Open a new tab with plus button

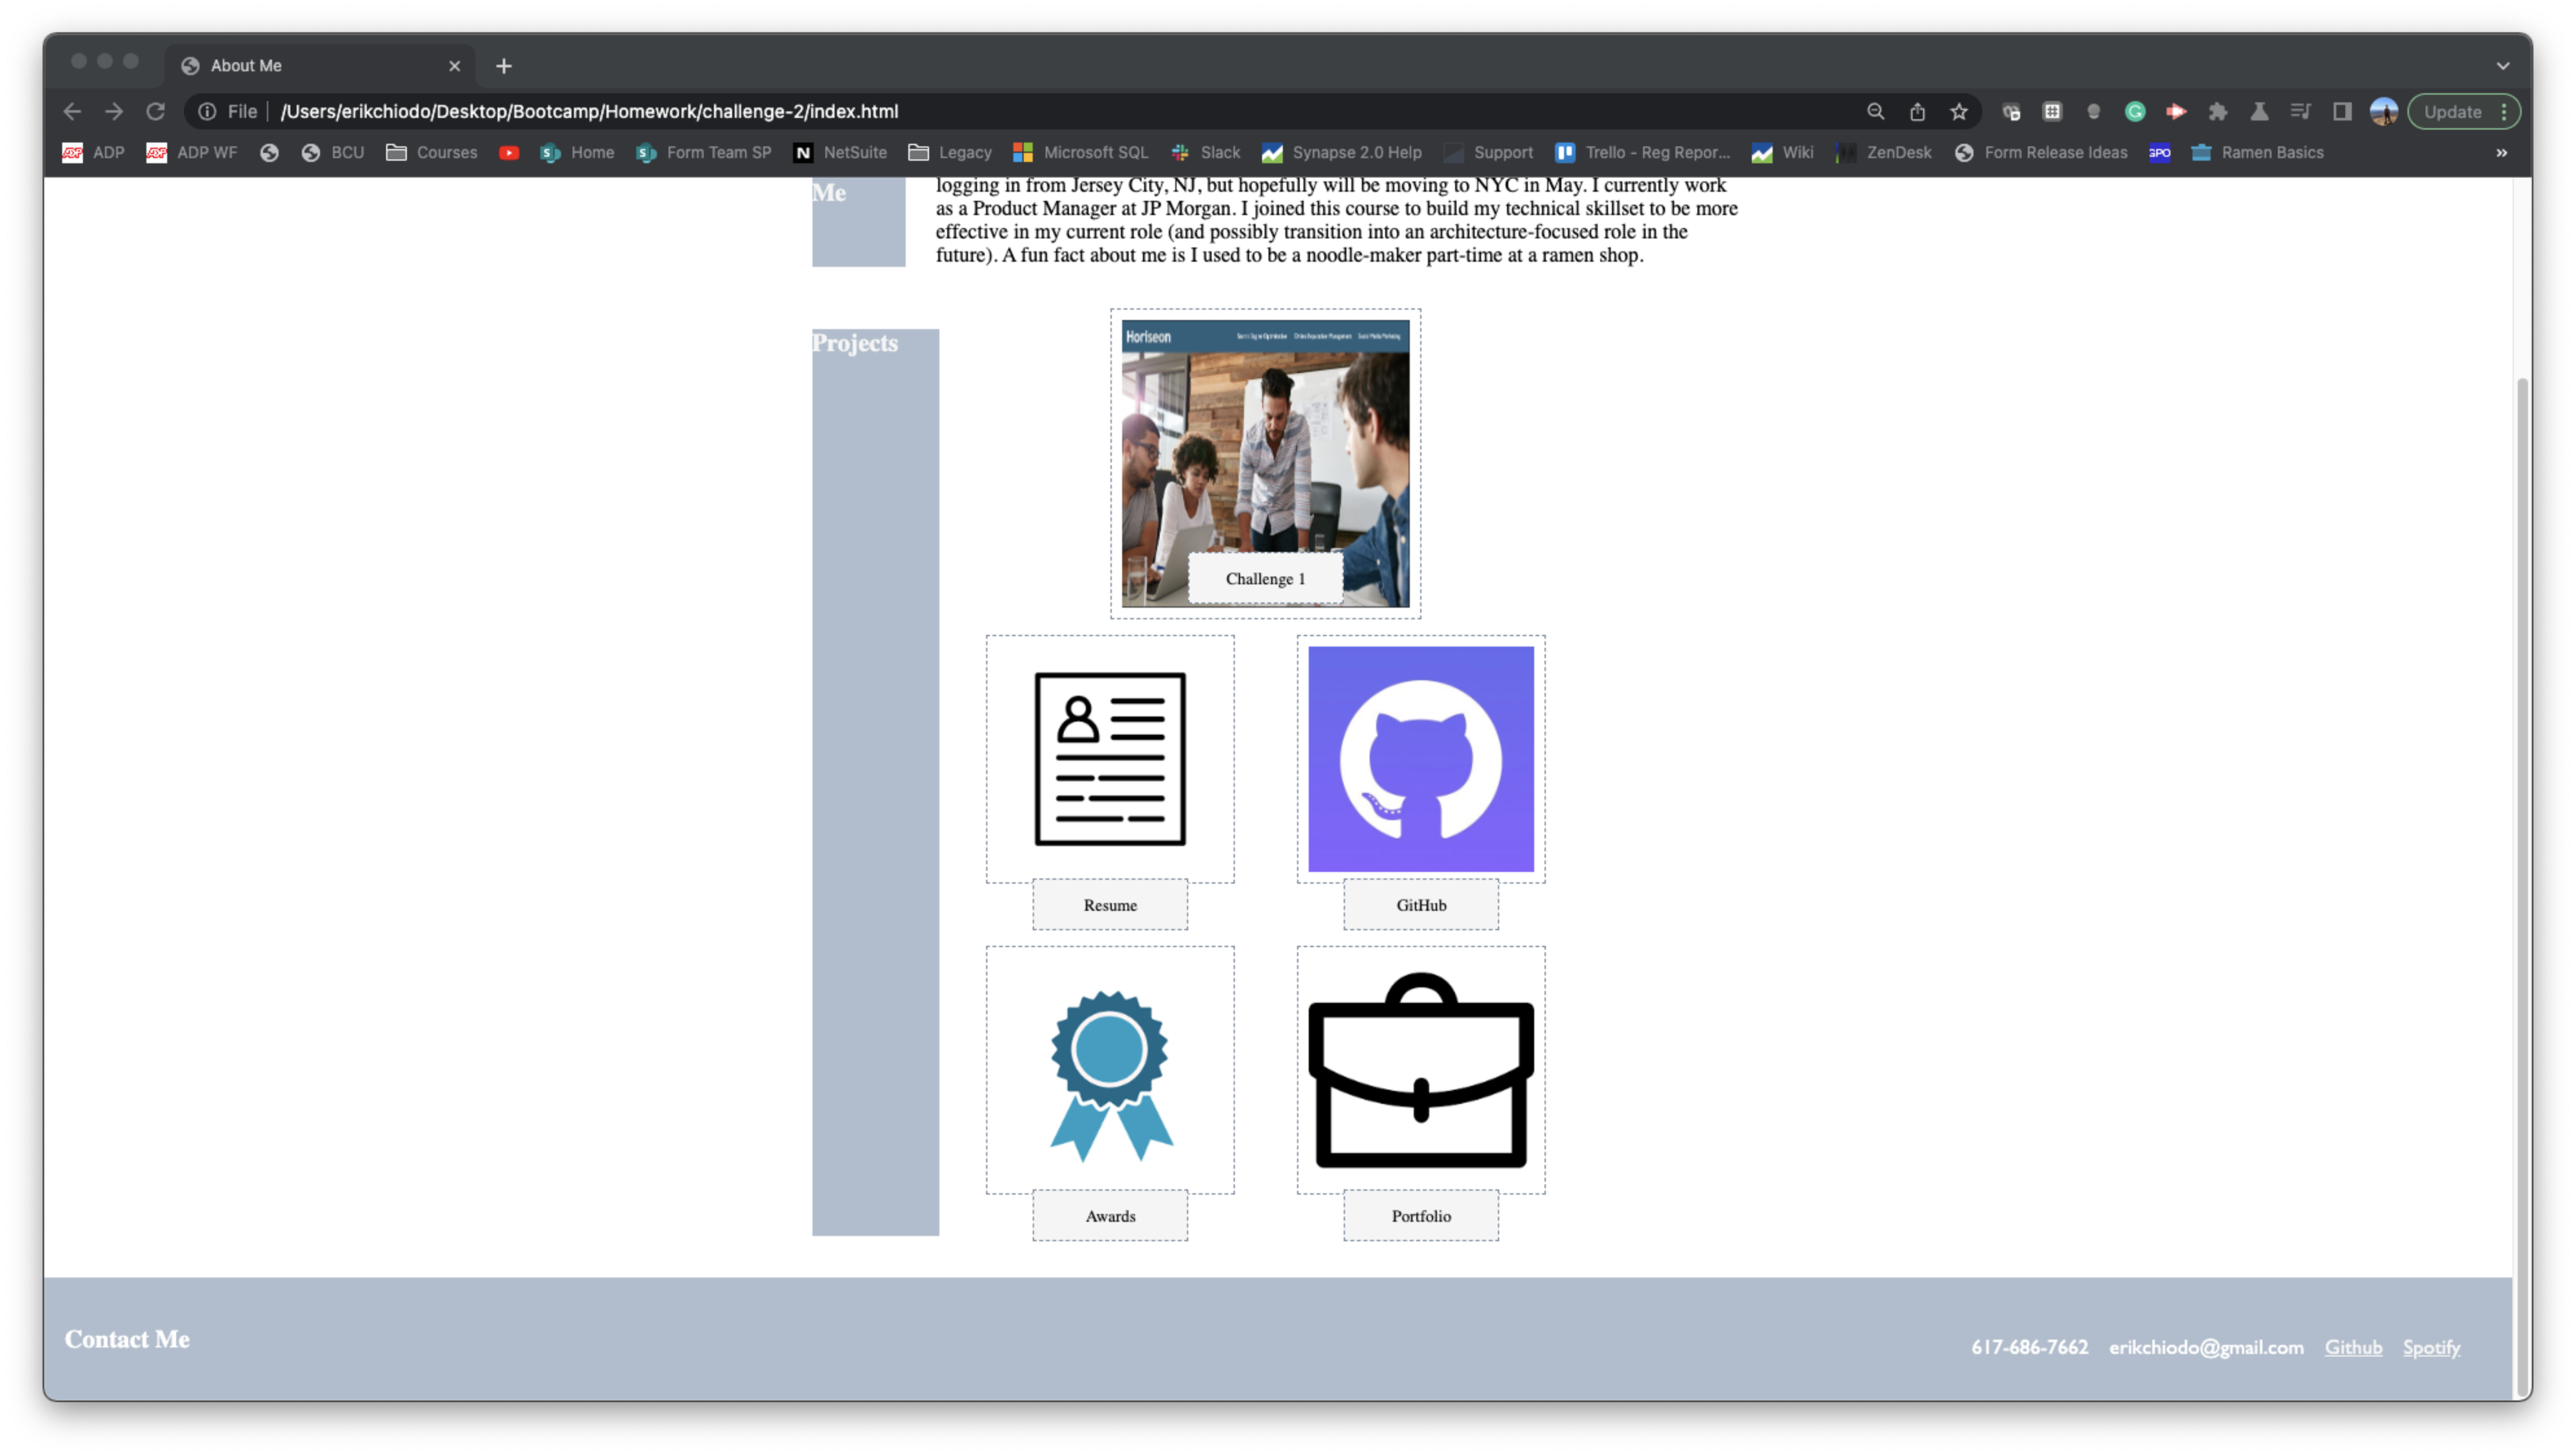tap(504, 66)
